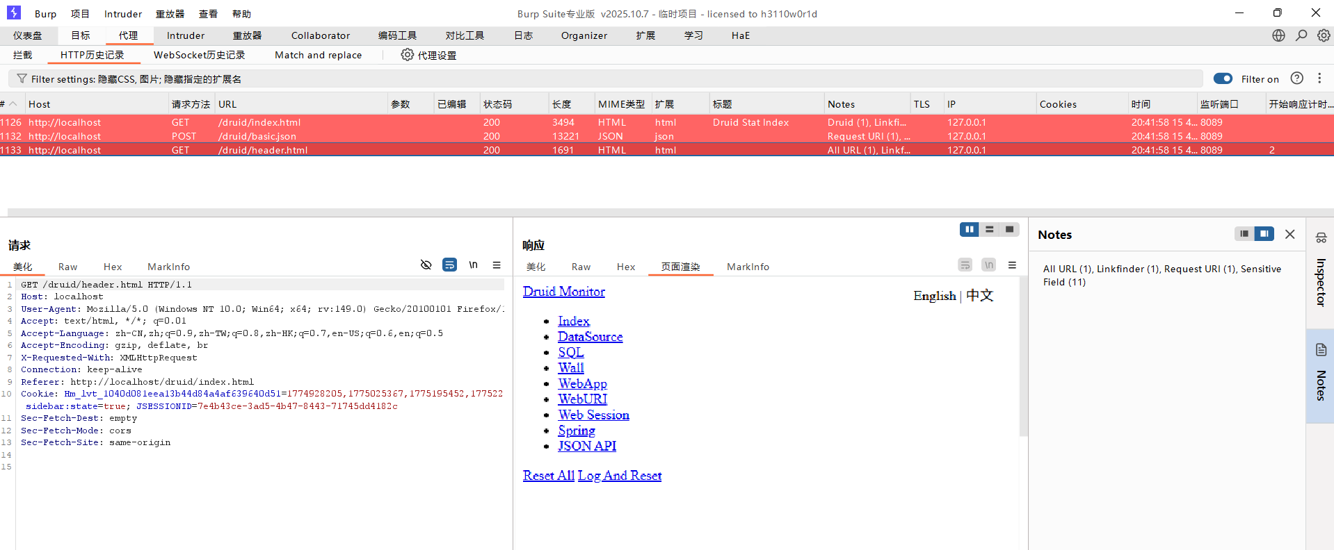Follow the Druid Monitor link
Screen dimensions: 1334x550
pos(564,292)
